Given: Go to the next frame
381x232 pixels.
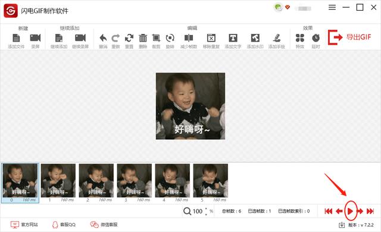Looking at the screenshot, I should tap(360, 211).
